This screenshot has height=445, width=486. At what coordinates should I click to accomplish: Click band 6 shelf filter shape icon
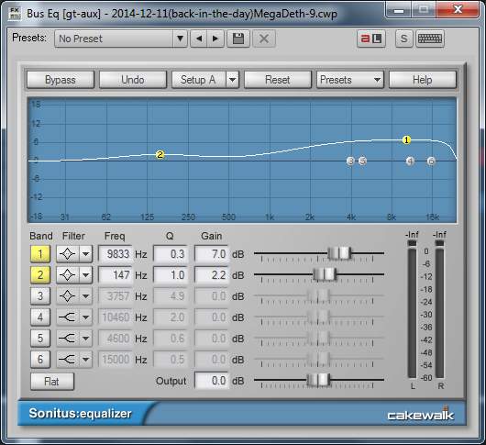tap(68, 360)
